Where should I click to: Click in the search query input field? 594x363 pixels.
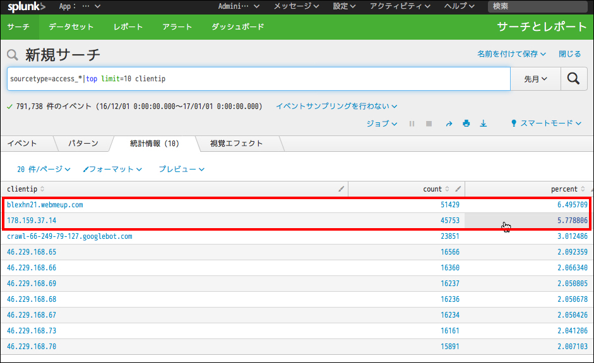tap(316, 79)
